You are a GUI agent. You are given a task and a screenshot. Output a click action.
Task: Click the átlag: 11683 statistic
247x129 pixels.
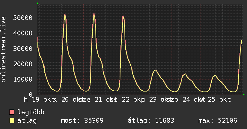151,121
